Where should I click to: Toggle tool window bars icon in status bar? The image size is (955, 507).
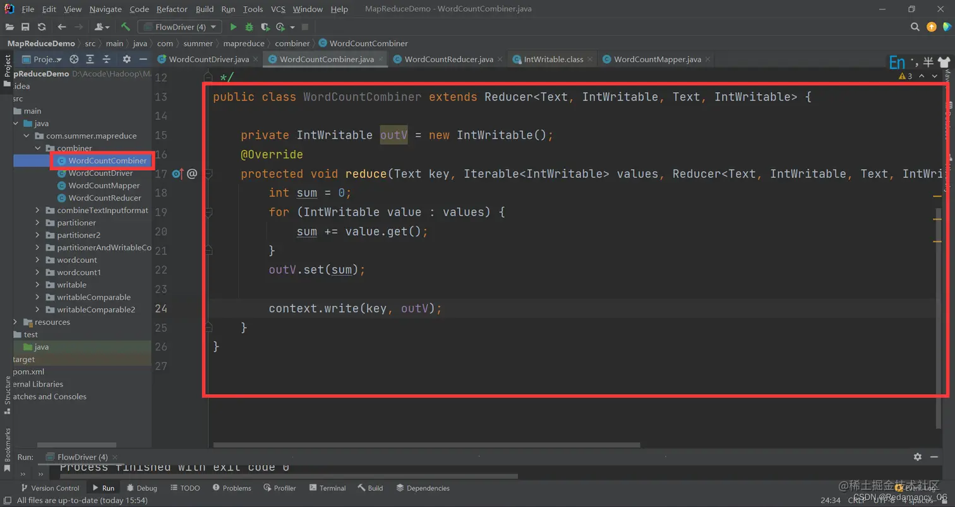pyautogui.click(x=7, y=500)
